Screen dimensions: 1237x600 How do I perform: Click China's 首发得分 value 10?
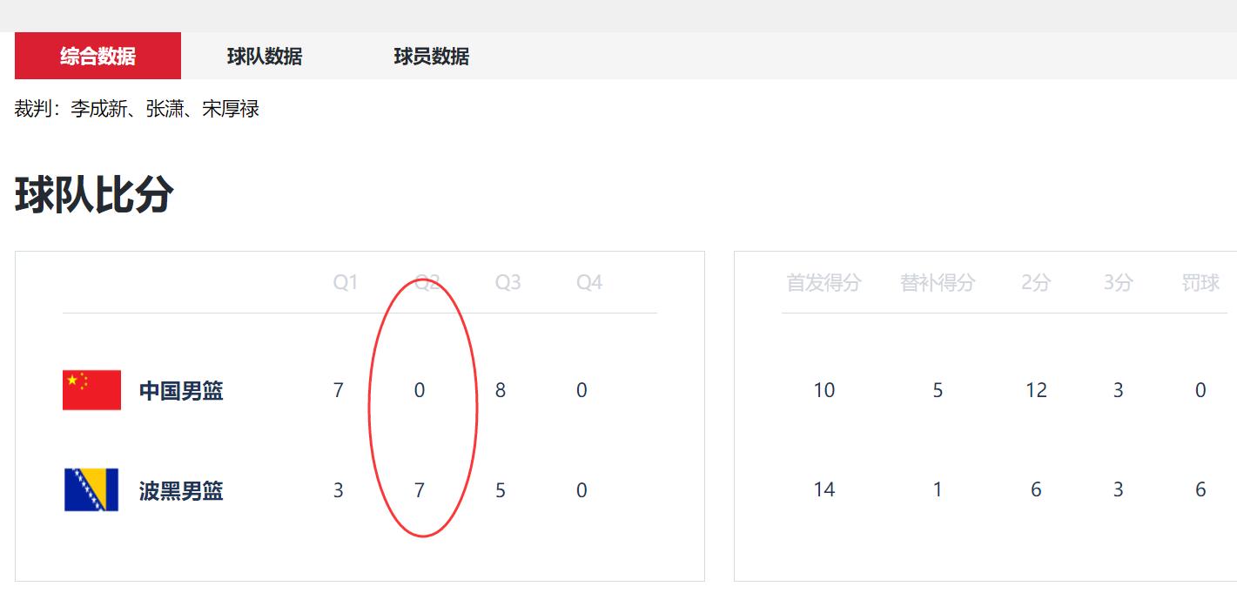click(824, 390)
